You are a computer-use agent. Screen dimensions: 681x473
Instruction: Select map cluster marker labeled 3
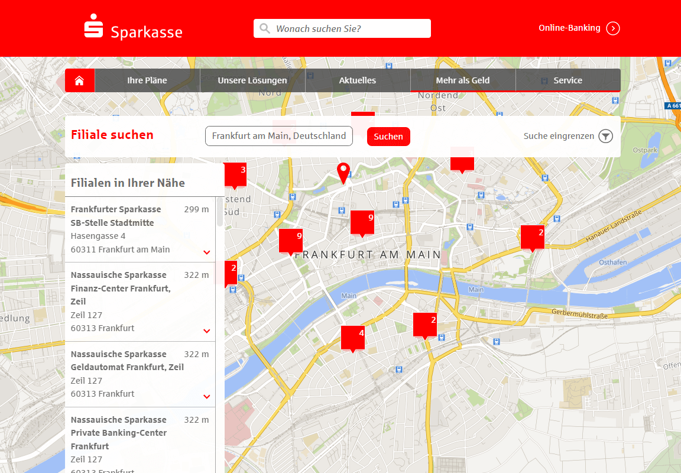pyautogui.click(x=235, y=176)
